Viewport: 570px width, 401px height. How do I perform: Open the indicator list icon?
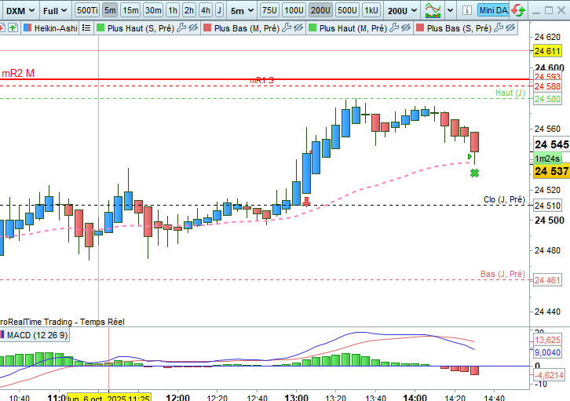(86, 27)
